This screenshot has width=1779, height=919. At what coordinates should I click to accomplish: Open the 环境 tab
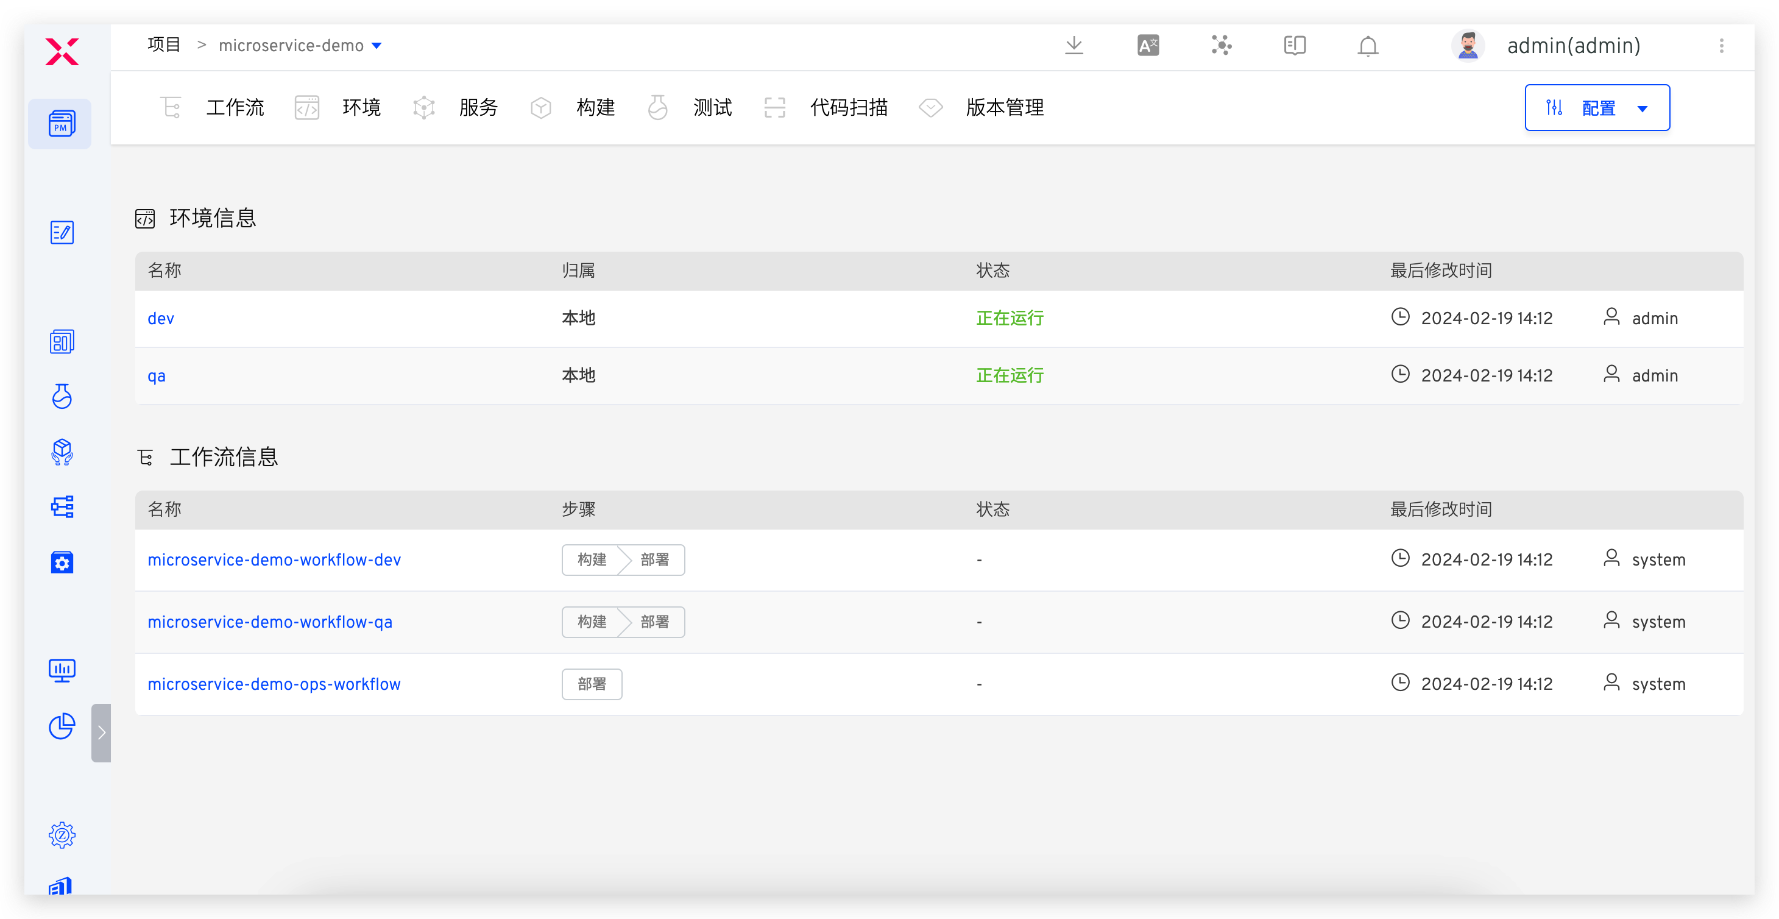(x=337, y=108)
